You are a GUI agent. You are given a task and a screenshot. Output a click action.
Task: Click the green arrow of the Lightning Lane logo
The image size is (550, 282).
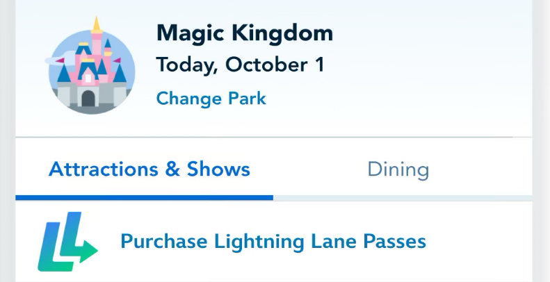click(x=83, y=251)
